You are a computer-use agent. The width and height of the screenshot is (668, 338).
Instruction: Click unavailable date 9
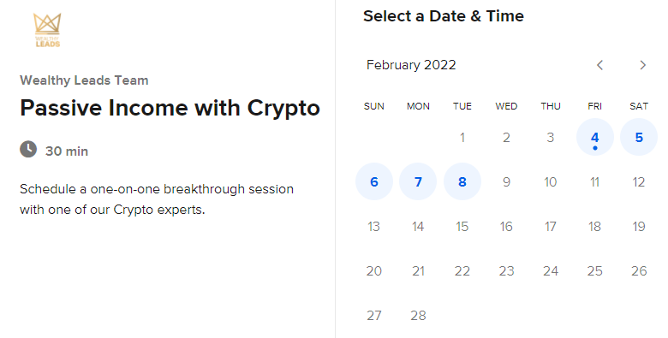[x=506, y=181]
